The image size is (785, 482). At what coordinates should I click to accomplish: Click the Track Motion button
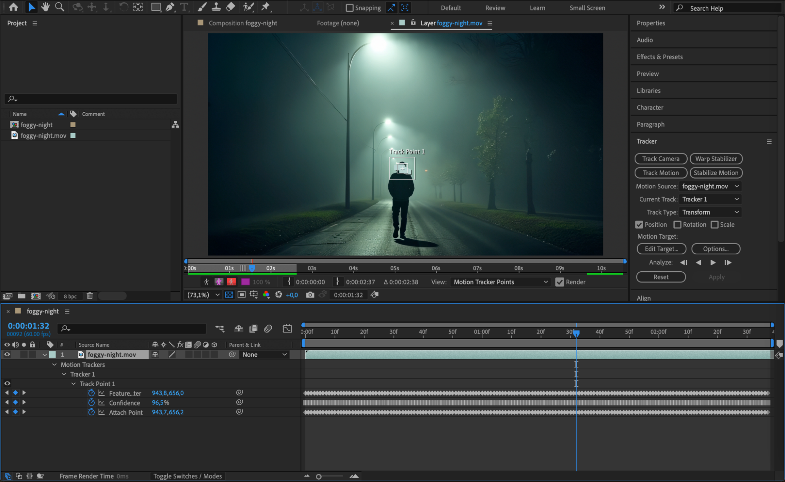pyautogui.click(x=661, y=173)
